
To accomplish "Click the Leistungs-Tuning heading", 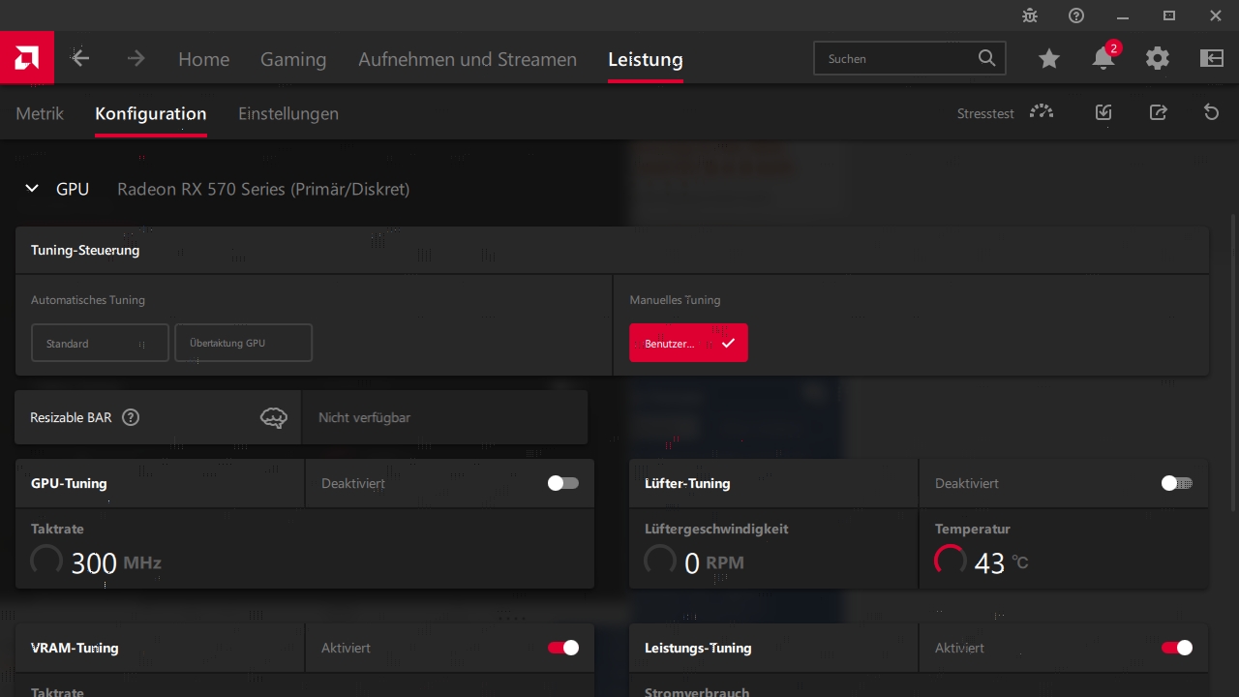I will pyautogui.click(x=698, y=648).
